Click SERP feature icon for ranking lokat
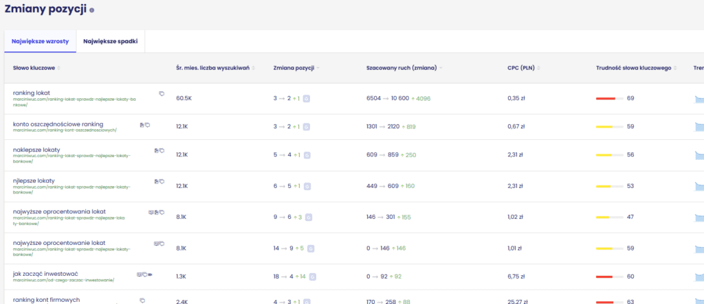This screenshot has width=704, height=304. [162, 93]
